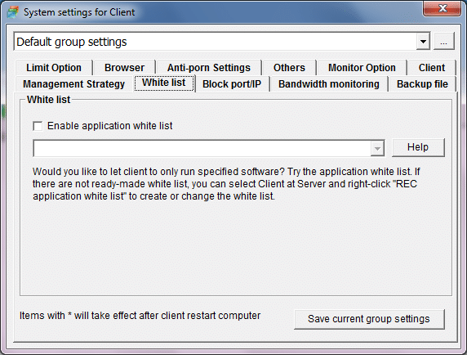Click the white list description paragraph
The height and width of the screenshot is (355, 467).
coord(226,184)
